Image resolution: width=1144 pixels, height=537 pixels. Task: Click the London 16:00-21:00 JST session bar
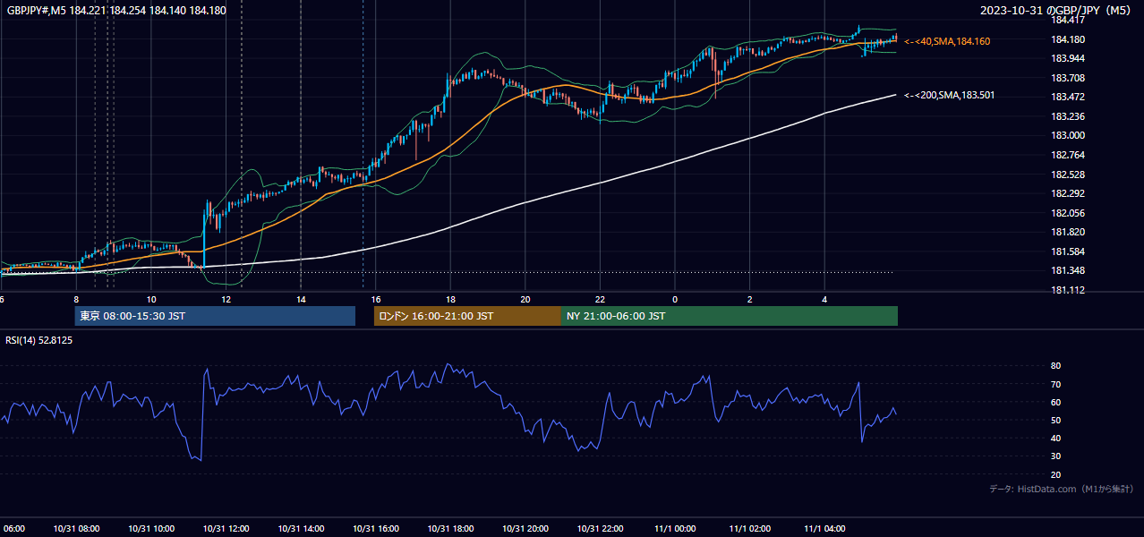click(x=467, y=316)
